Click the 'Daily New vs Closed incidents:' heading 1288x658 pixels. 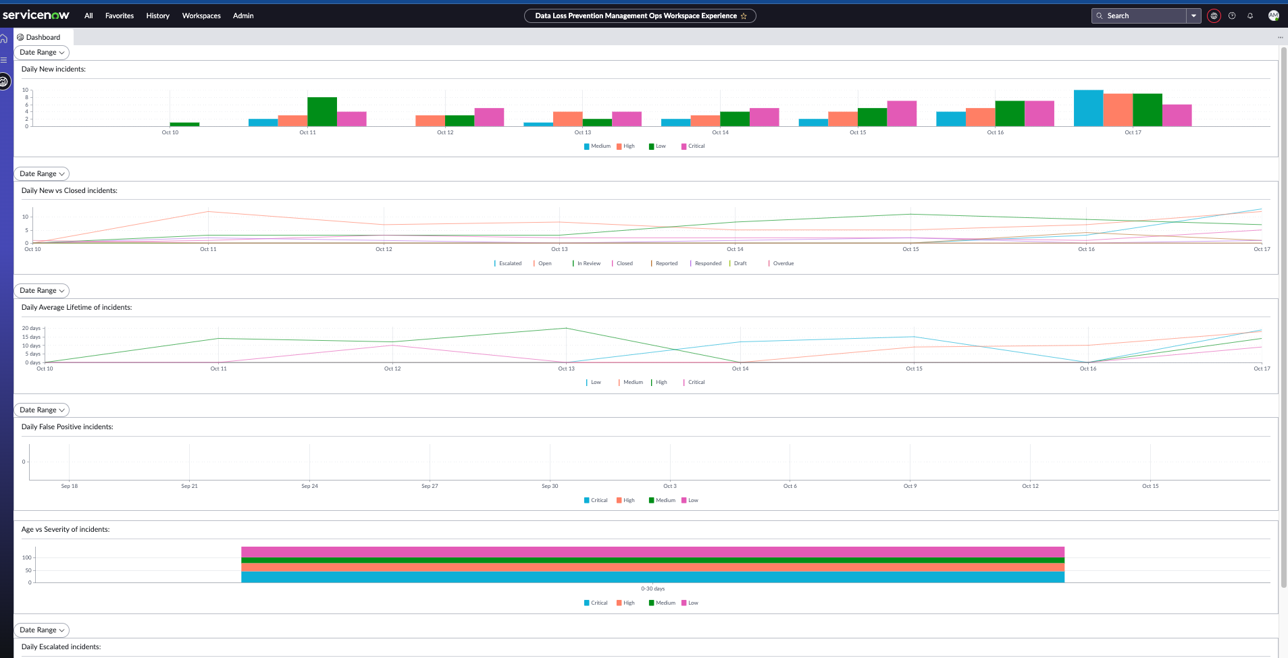(x=70, y=190)
